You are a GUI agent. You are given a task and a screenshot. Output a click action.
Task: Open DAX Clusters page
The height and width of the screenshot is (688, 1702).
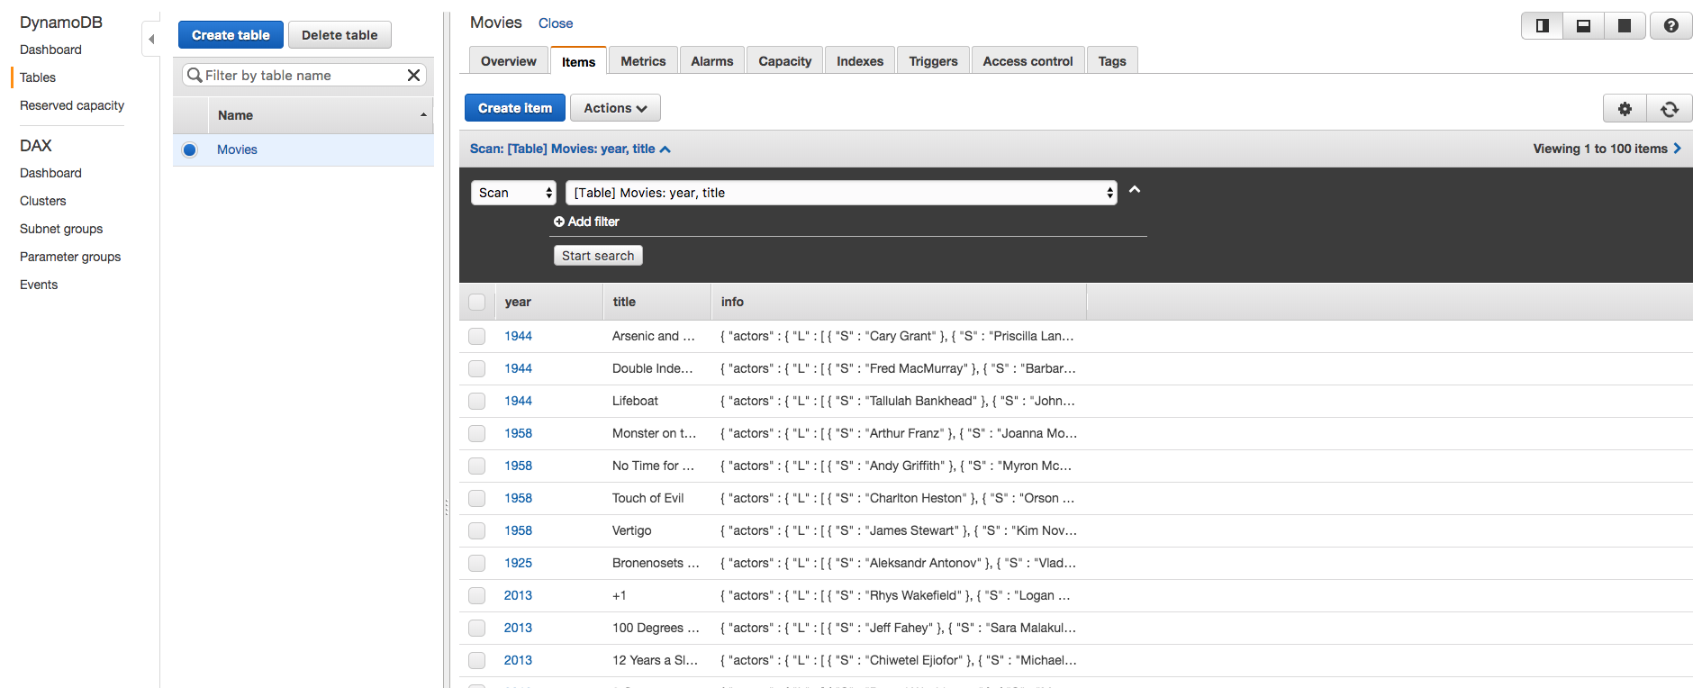43,201
